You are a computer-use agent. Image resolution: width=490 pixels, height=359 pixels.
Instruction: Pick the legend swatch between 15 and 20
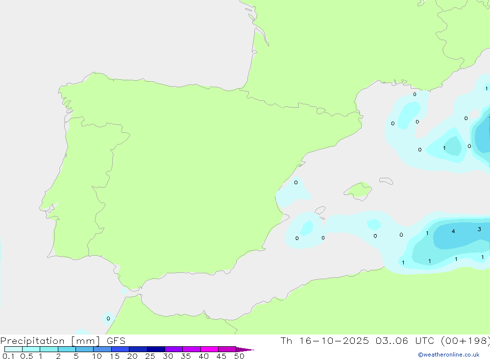[x=121, y=349]
